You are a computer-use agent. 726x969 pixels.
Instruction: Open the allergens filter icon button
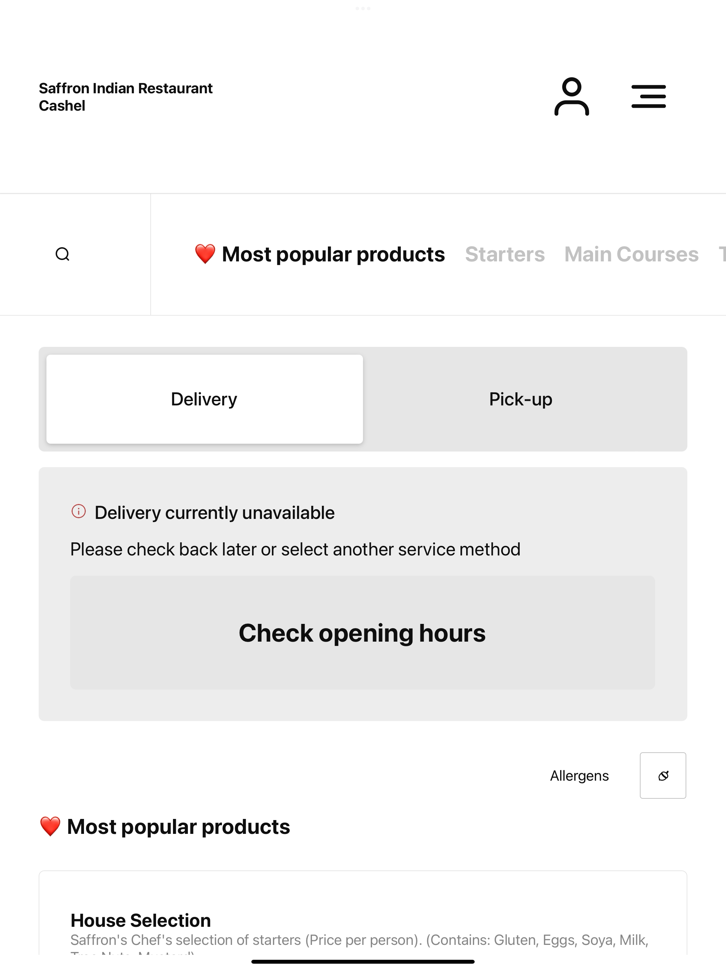[663, 775]
